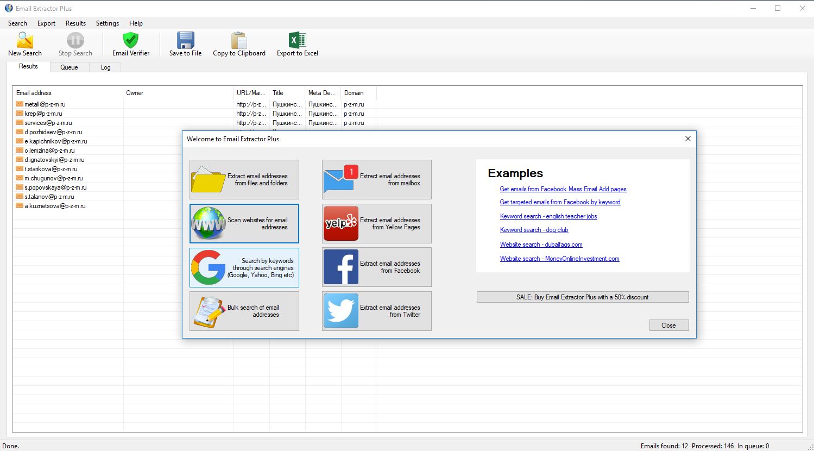The image size is (814, 451).
Task: Select Scan websites for email addresses
Action: point(244,223)
